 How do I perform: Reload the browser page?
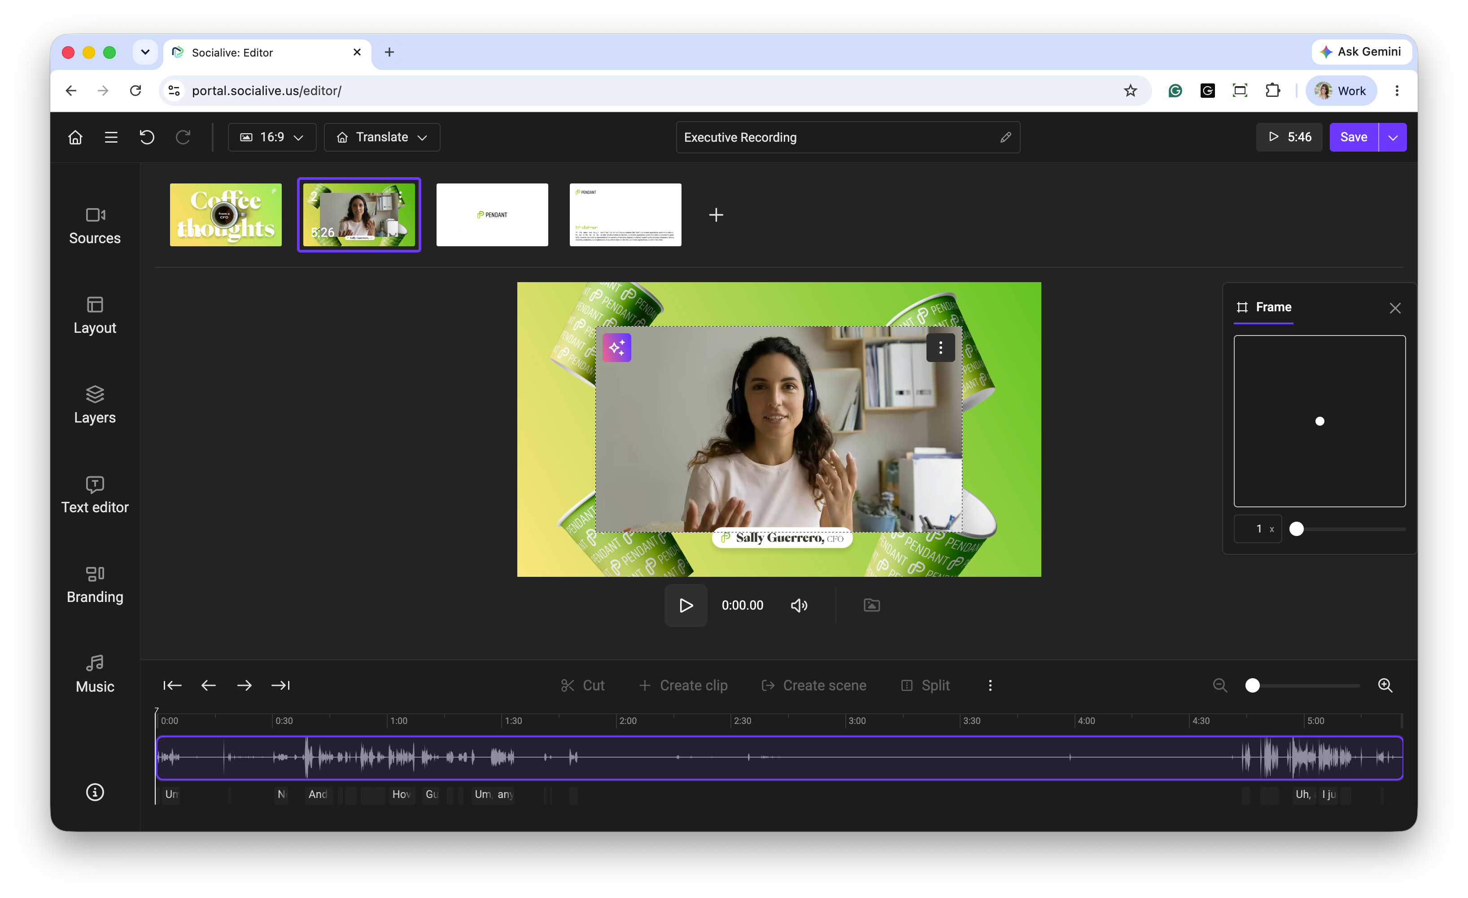click(136, 91)
